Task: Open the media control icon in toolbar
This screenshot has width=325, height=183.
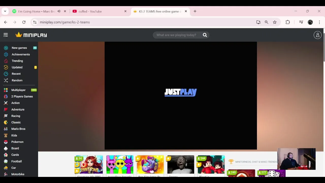Action: coord(301,22)
